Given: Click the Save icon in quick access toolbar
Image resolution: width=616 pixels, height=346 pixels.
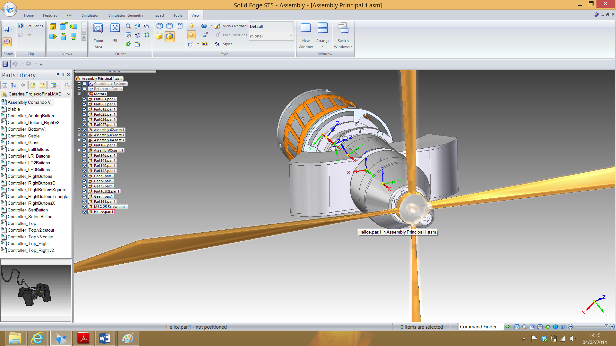Looking at the screenshot, I should (5, 64).
